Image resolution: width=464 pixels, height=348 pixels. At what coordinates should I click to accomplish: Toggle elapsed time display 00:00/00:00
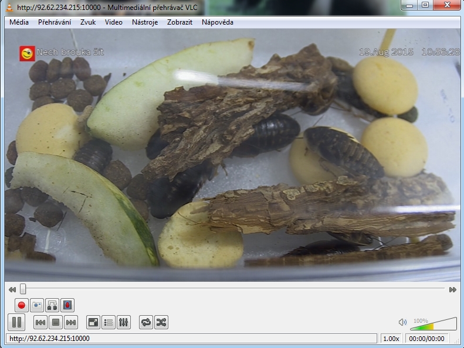[426, 339]
